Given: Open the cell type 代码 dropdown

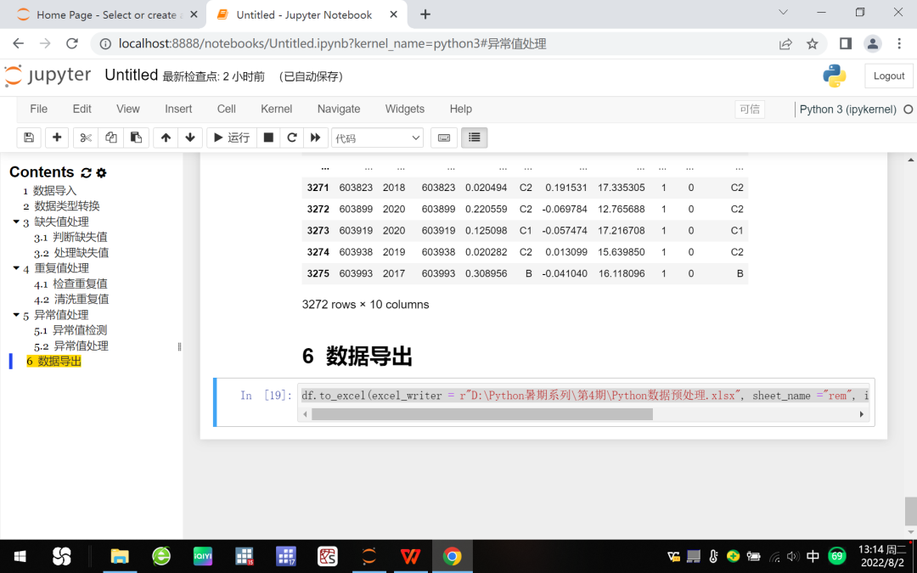Looking at the screenshot, I should (x=377, y=138).
